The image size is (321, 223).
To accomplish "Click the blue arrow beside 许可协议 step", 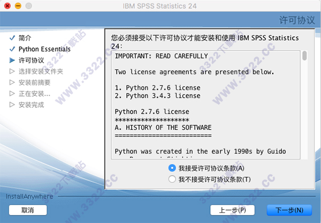I will tap(12, 60).
